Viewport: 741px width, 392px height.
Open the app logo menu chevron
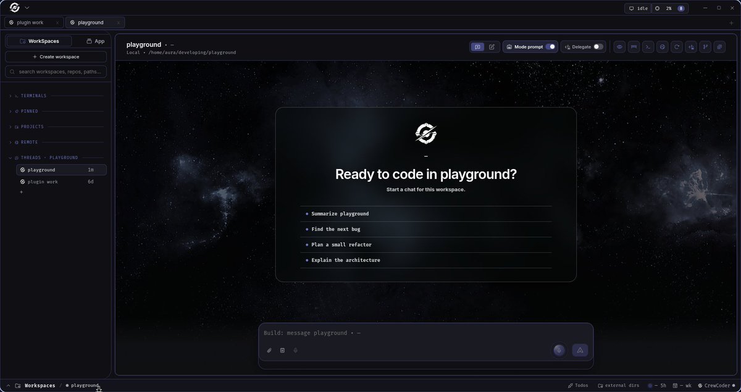pos(27,8)
